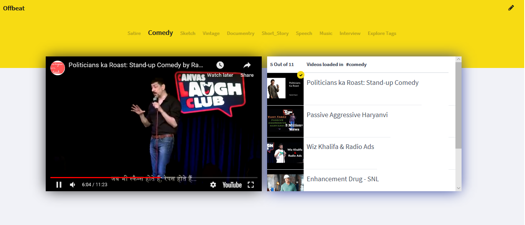
Task: Click the Offbeat site title
Action: click(14, 8)
